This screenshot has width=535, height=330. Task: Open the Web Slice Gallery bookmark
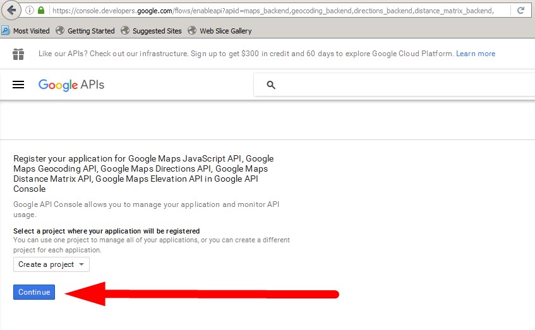(x=220, y=31)
